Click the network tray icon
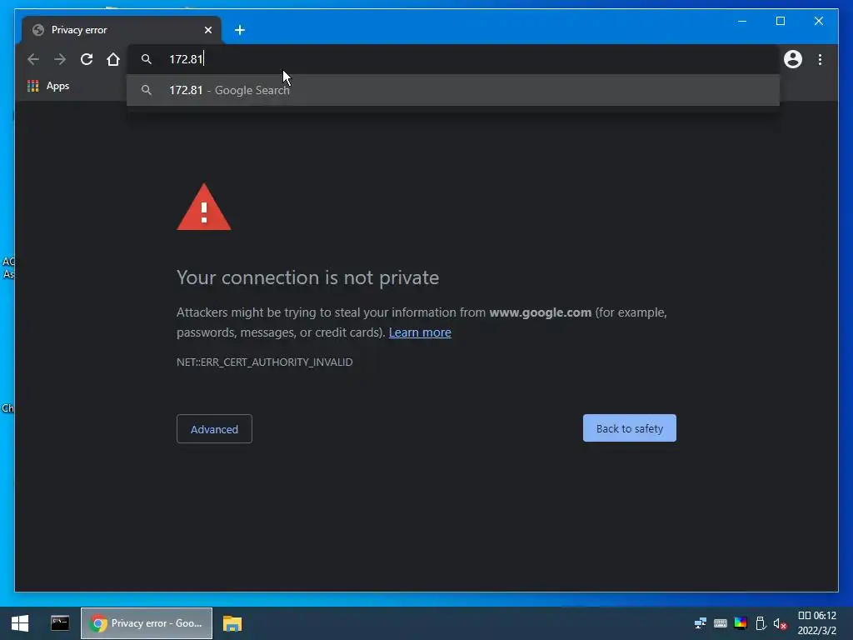This screenshot has width=853, height=640. coord(700,623)
